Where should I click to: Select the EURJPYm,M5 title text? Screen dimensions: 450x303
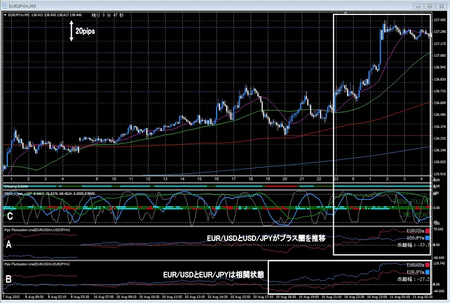(22, 6)
